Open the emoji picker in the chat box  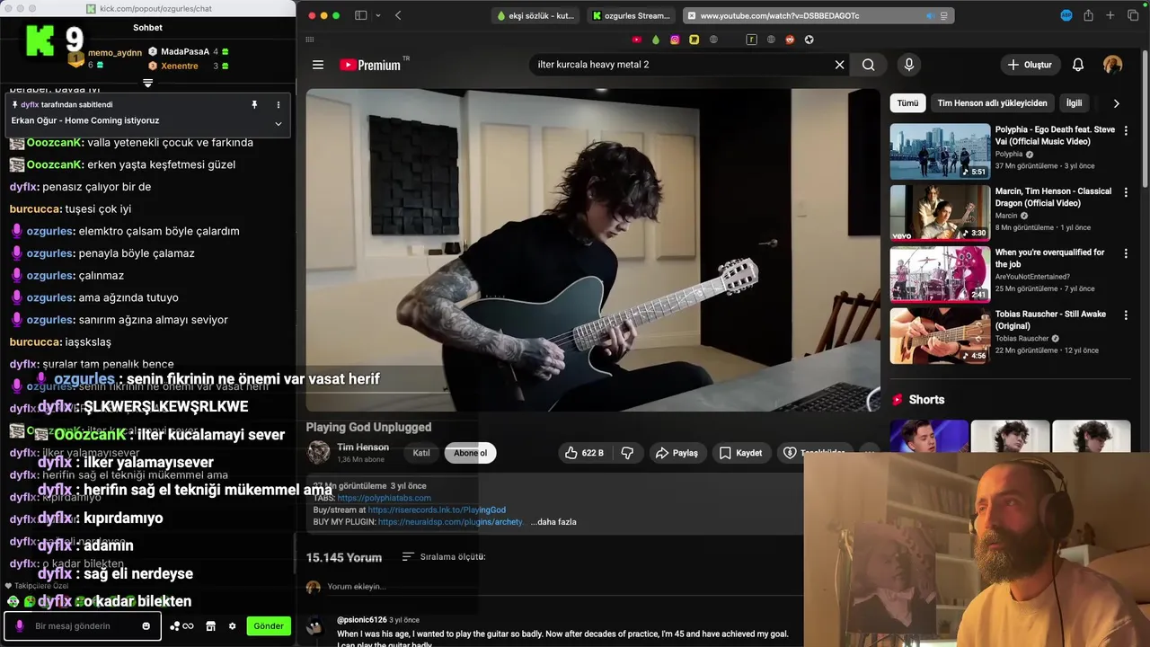146,626
